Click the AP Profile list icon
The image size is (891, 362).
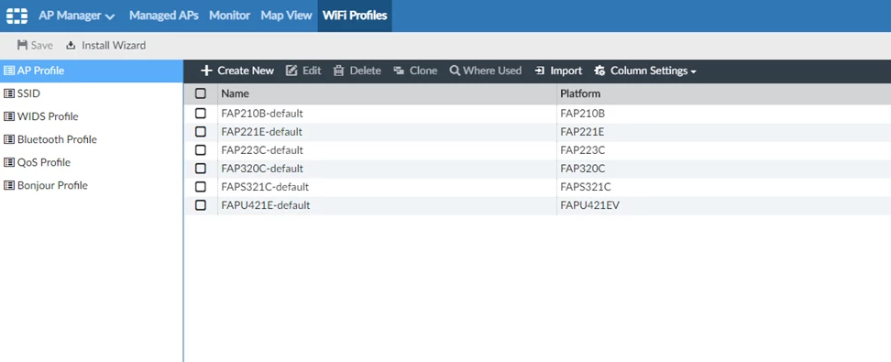pyautogui.click(x=9, y=71)
